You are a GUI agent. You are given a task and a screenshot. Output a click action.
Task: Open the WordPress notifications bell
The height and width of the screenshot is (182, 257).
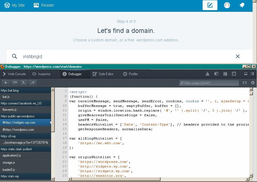(x=242, y=5)
